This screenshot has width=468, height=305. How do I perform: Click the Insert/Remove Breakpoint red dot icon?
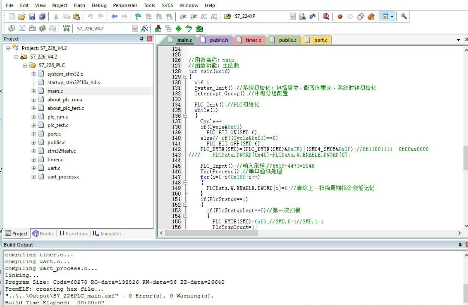click(x=340, y=16)
